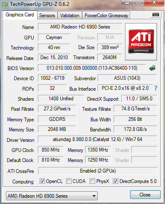This screenshot has width=165, height=204.
Task: Click the Name field with AMD Radeon
Action: pyautogui.click(x=80, y=27)
